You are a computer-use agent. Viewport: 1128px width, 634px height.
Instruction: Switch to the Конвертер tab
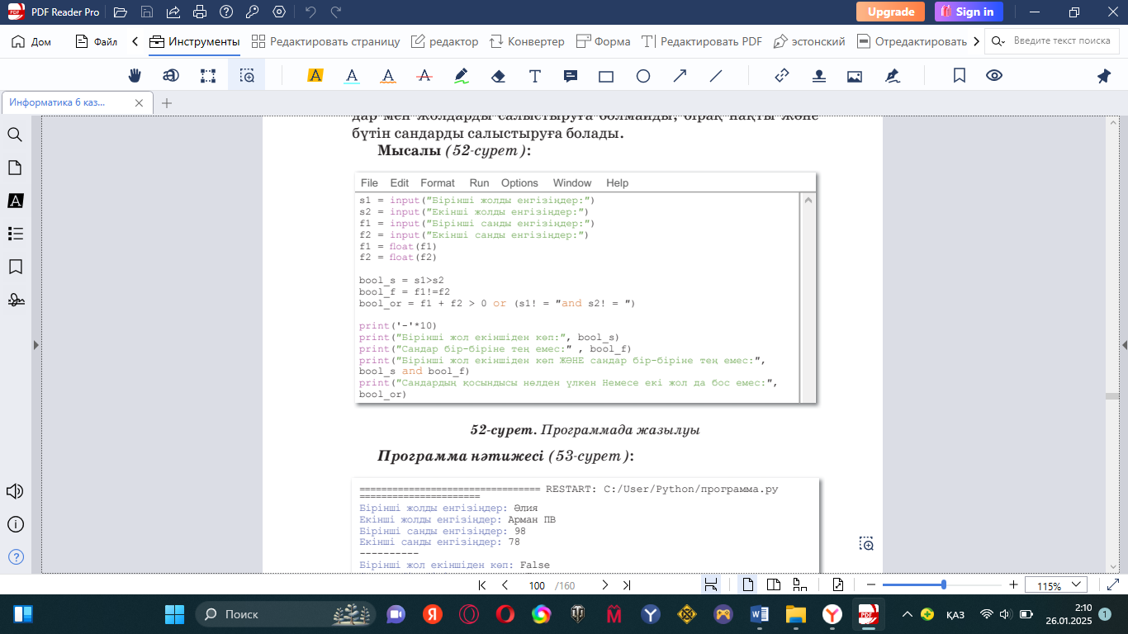tap(527, 41)
